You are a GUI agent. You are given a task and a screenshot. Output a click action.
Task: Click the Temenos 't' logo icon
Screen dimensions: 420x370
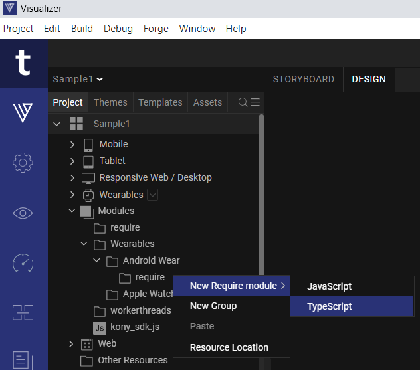(x=23, y=64)
